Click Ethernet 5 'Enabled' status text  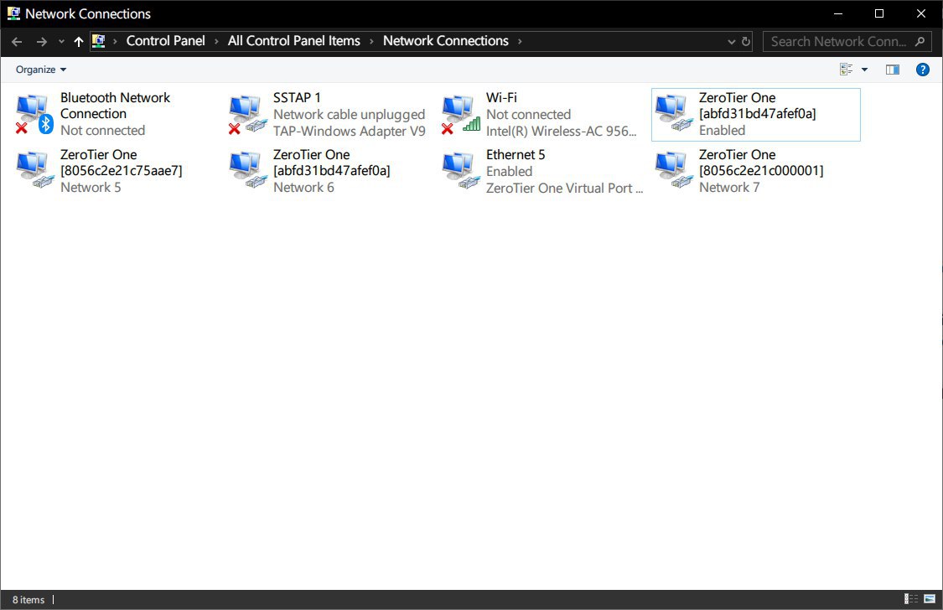pos(509,171)
